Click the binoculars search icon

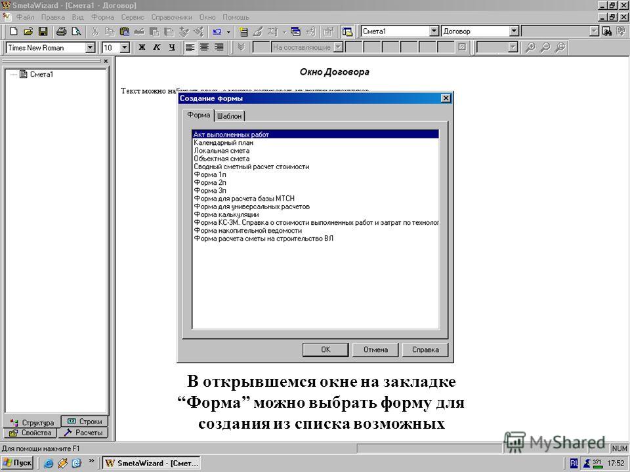[x=607, y=31]
